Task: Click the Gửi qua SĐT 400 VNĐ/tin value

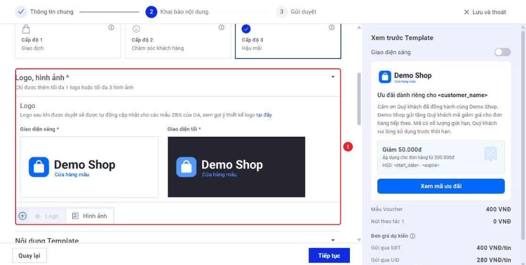Action: [x=494, y=248]
